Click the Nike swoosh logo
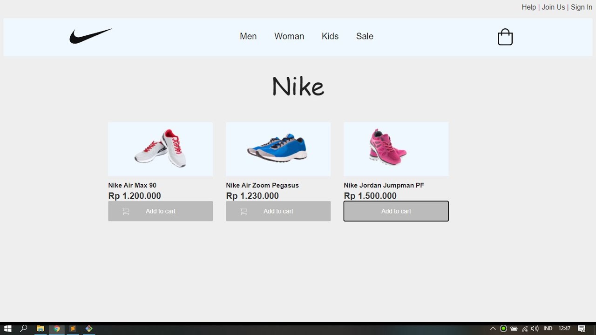This screenshot has width=596, height=335. 91,36
